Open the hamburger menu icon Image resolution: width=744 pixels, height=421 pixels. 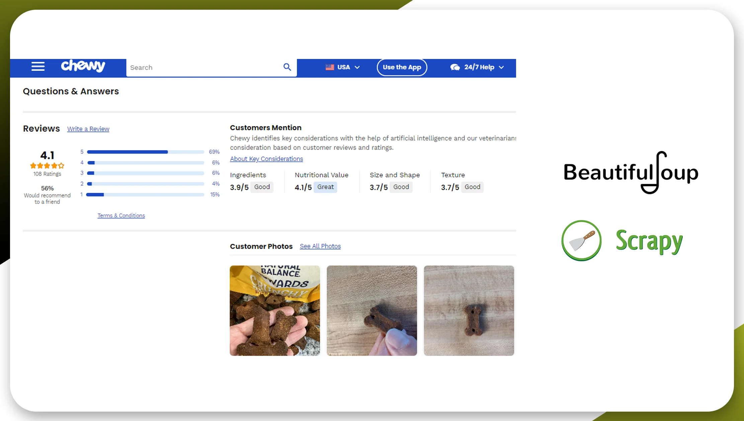pos(38,67)
